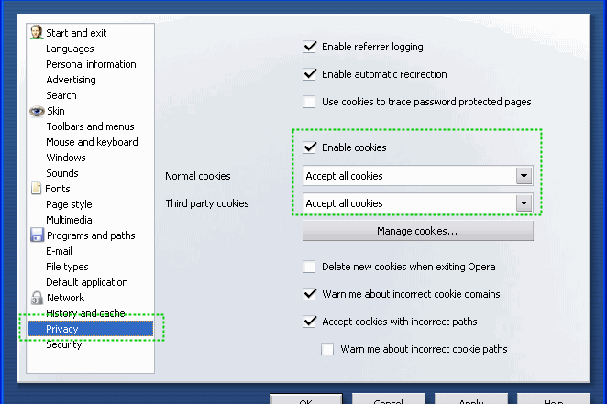Check Warn me about incorrect cookie paths

click(x=328, y=349)
